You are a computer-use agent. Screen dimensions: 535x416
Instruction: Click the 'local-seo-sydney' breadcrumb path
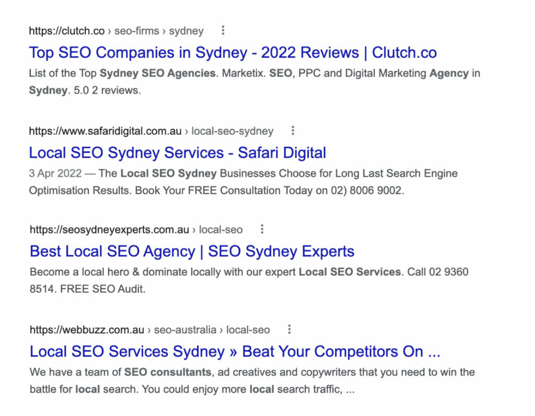coord(232,131)
